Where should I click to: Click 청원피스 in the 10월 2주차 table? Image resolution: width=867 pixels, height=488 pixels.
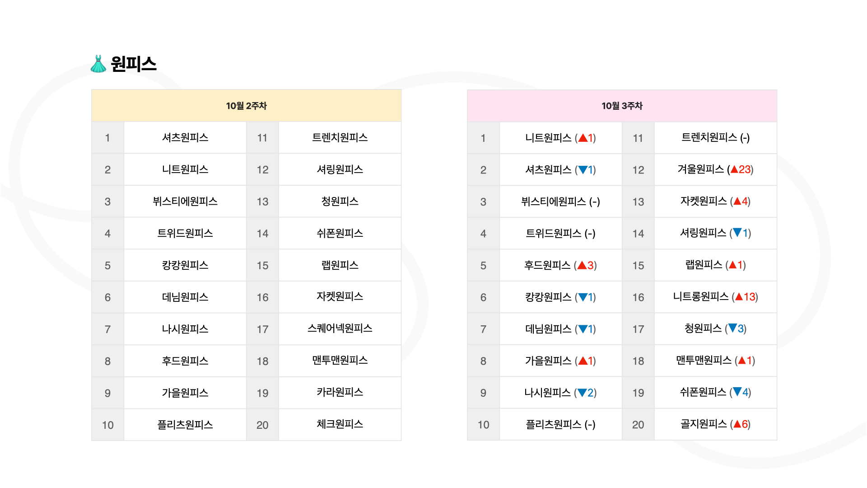pyautogui.click(x=340, y=202)
